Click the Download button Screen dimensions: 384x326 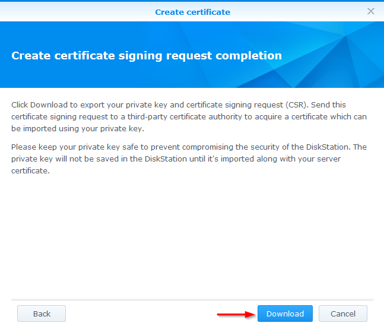click(285, 314)
